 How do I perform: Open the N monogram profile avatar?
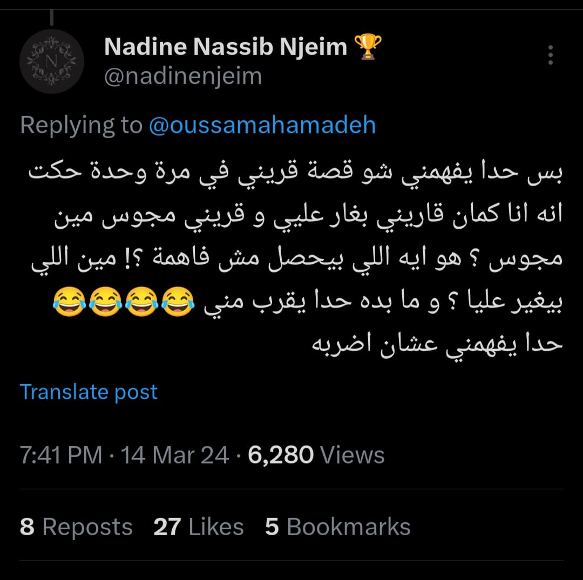51,61
